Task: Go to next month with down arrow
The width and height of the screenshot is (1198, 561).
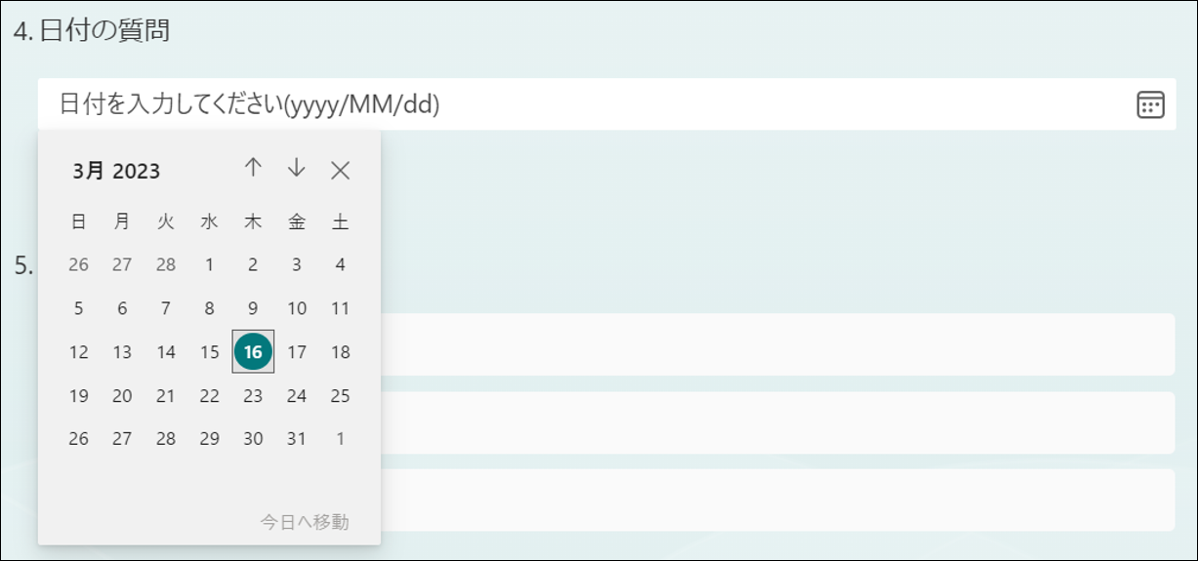Action: [x=297, y=169]
